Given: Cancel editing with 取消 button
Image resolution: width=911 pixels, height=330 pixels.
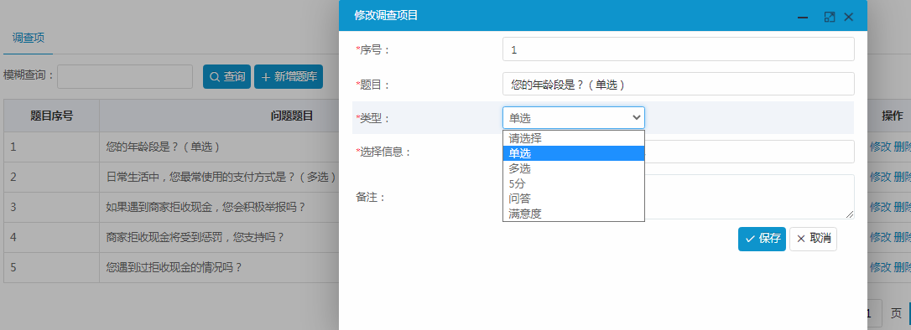Looking at the screenshot, I should tap(813, 239).
